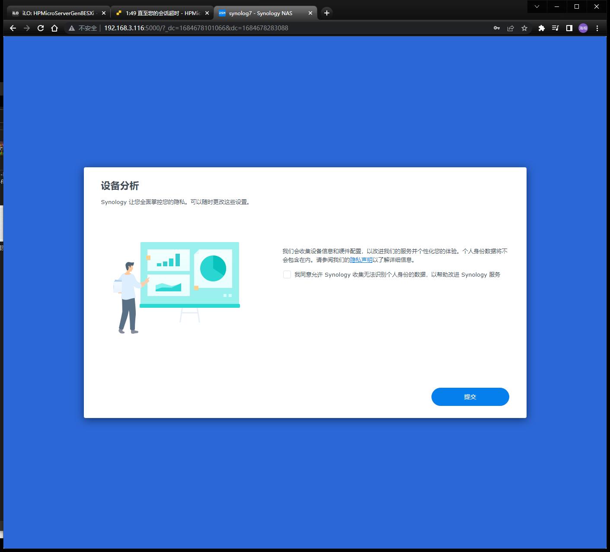Viewport: 610px width, 552px height.
Task: Select the synolog7 Synology NAS tab
Action: (259, 13)
